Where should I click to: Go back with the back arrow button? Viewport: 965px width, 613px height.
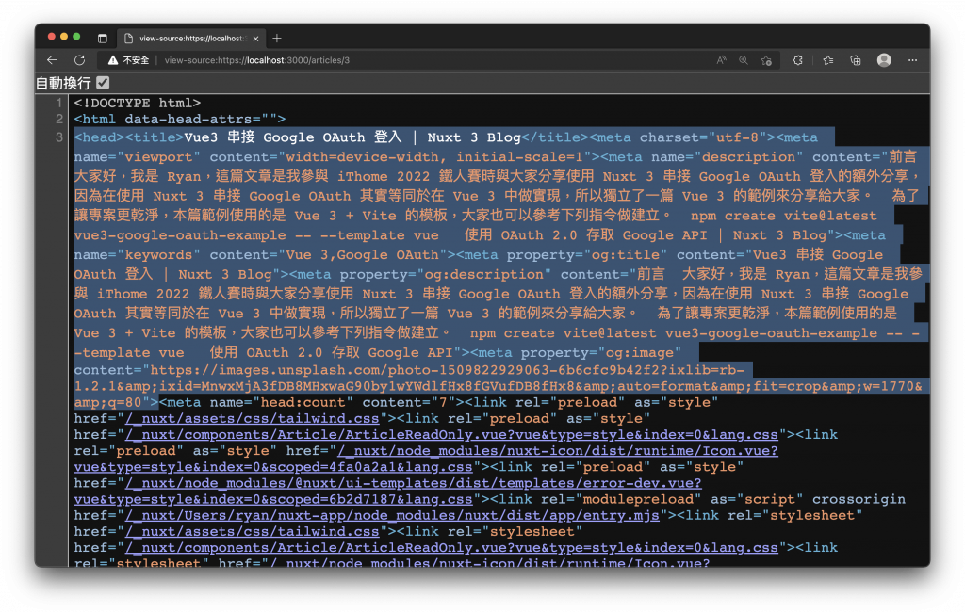tap(53, 60)
